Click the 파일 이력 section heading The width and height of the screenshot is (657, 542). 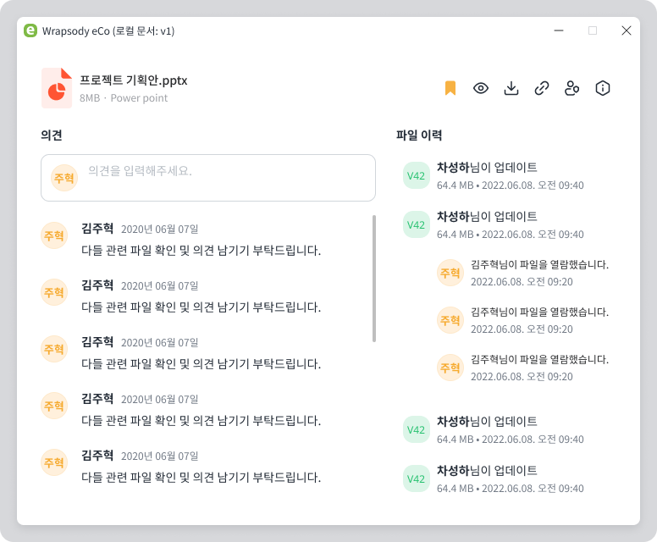419,135
